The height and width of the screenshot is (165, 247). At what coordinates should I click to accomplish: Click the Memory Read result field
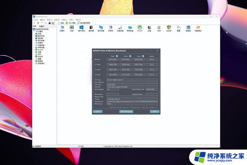[x=113, y=60]
